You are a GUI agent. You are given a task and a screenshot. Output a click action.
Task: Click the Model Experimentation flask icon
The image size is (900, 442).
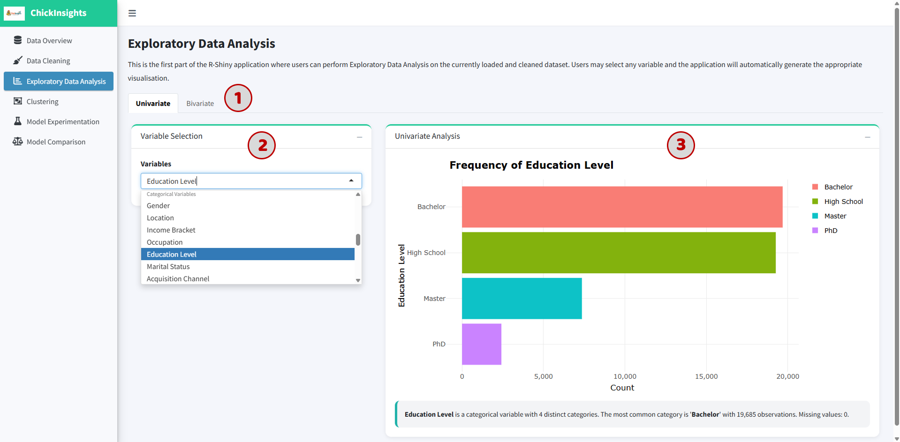click(18, 121)
